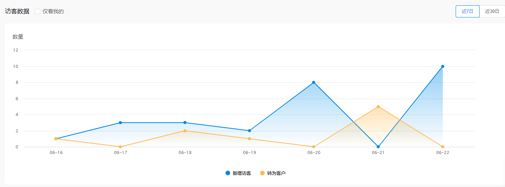Click the 转为客户 legend text label
505x187 pixels.
(276, 173)
